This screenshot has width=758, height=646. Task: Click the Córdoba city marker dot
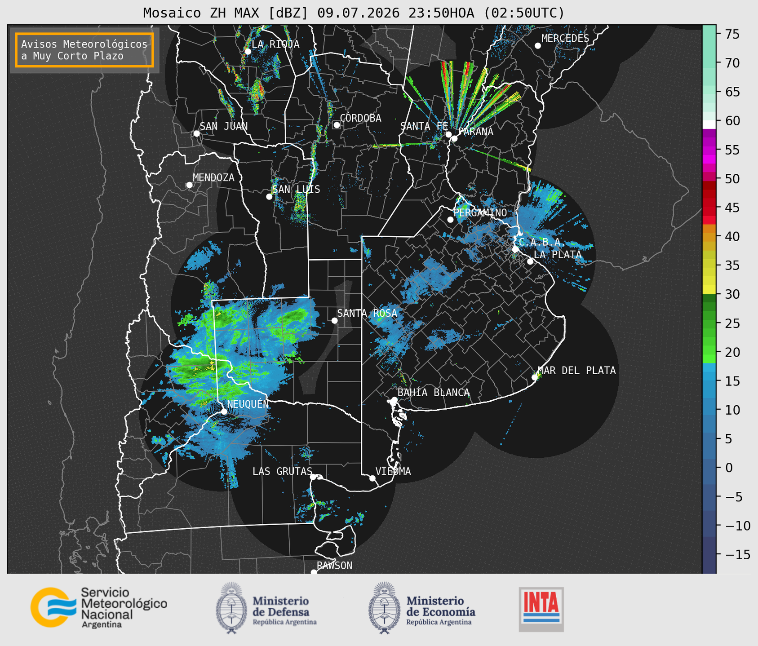coord(337,125)
